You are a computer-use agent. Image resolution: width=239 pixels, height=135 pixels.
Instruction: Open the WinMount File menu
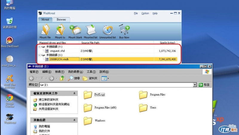136,13
